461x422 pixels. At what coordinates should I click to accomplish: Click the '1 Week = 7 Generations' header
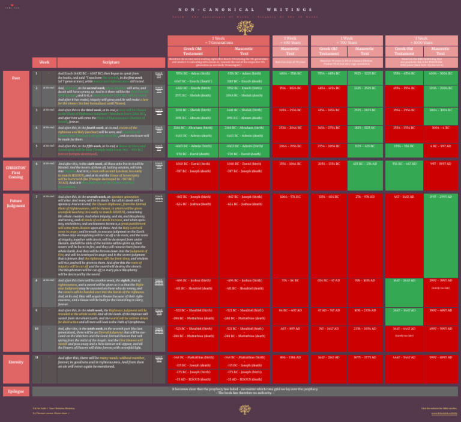point(218,41)
